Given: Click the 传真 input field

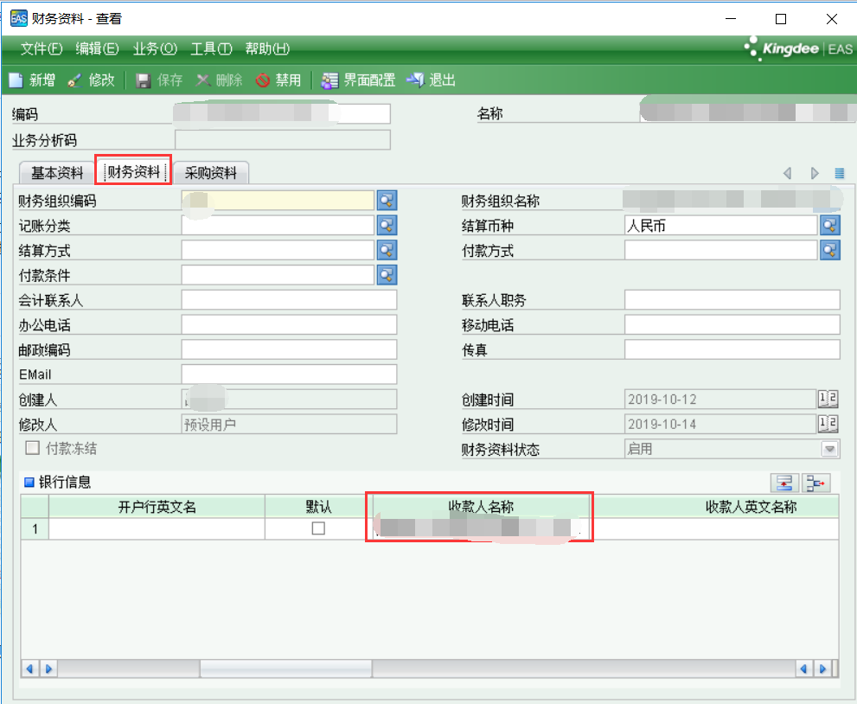Looking at the screenshot, I should [732, 349].
